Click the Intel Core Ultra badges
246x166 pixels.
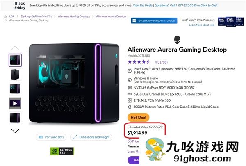[x=230, y=21]
